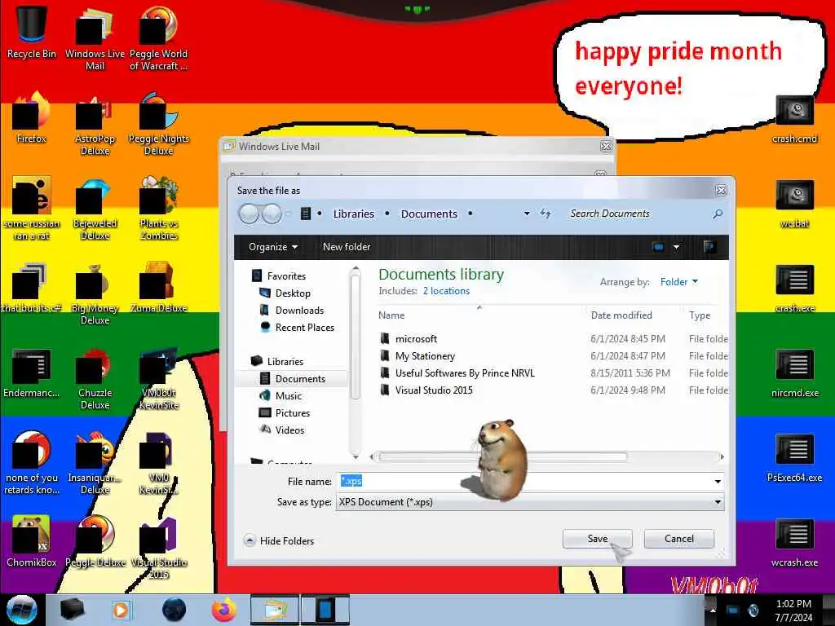
Task: Open crash.cmd desktop file
Action: 794,118
